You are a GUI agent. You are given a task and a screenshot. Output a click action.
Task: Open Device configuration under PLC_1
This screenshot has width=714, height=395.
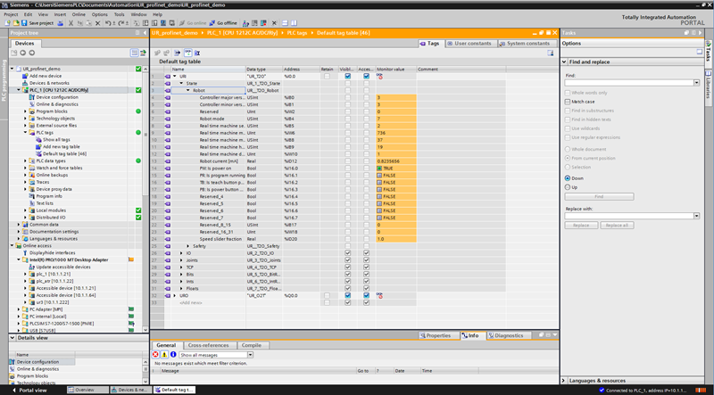[x=56, y=97]
